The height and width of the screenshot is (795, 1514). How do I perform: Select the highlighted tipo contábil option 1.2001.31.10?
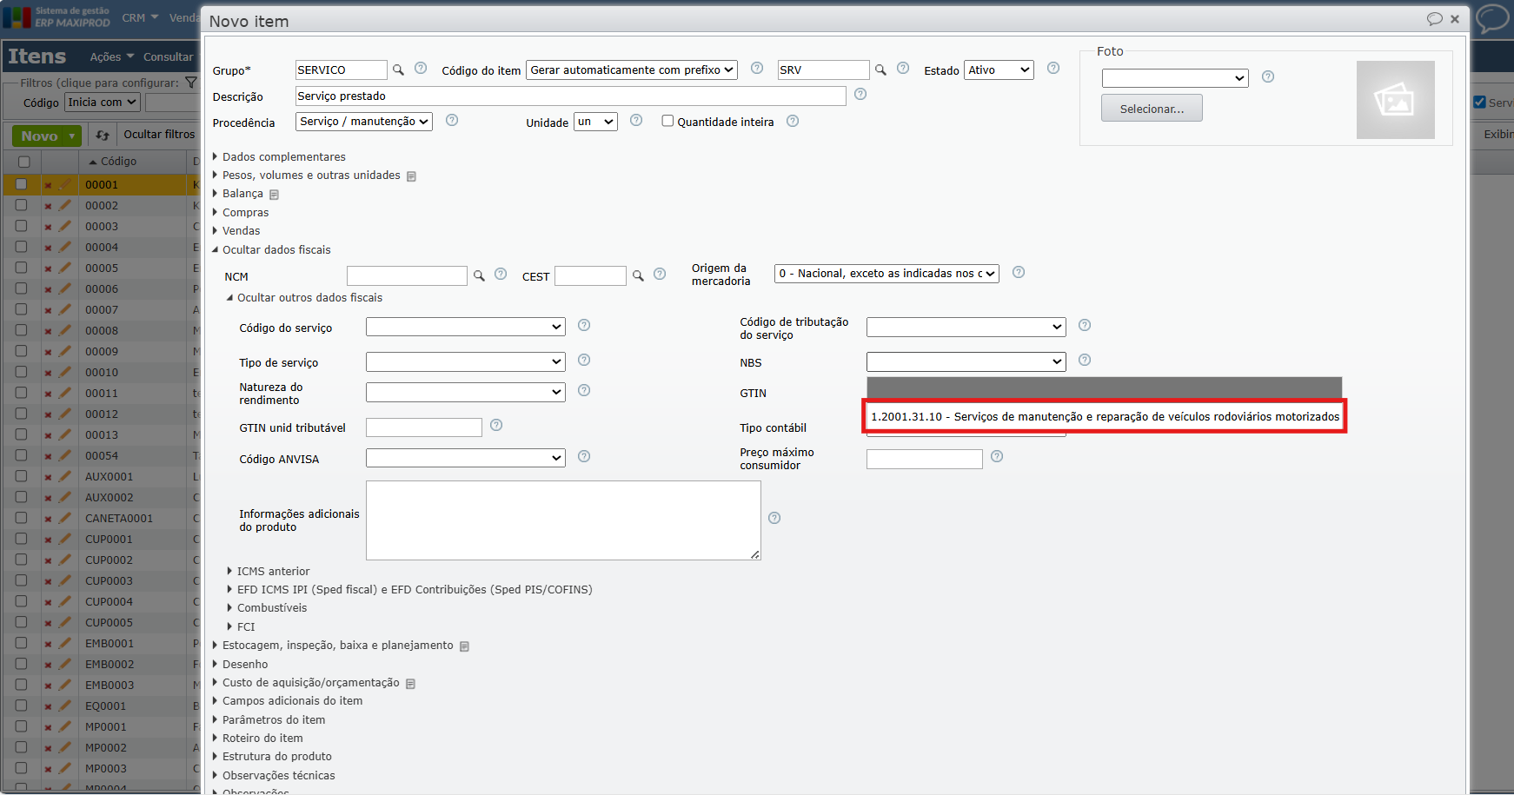1105,417
